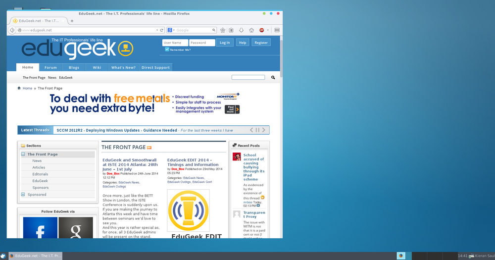The width and height of the screenshot is (495, 260).
Task: Click the EduGeek EDIT trophy image
Action: coord(188,210)
